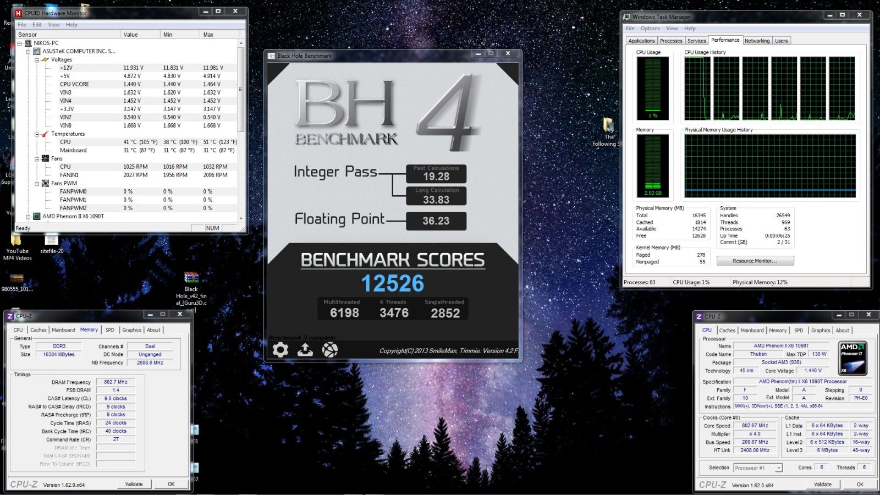
Task: Collapse the Temperatures node in HWMonitor
Action: [x=37, y=134]
